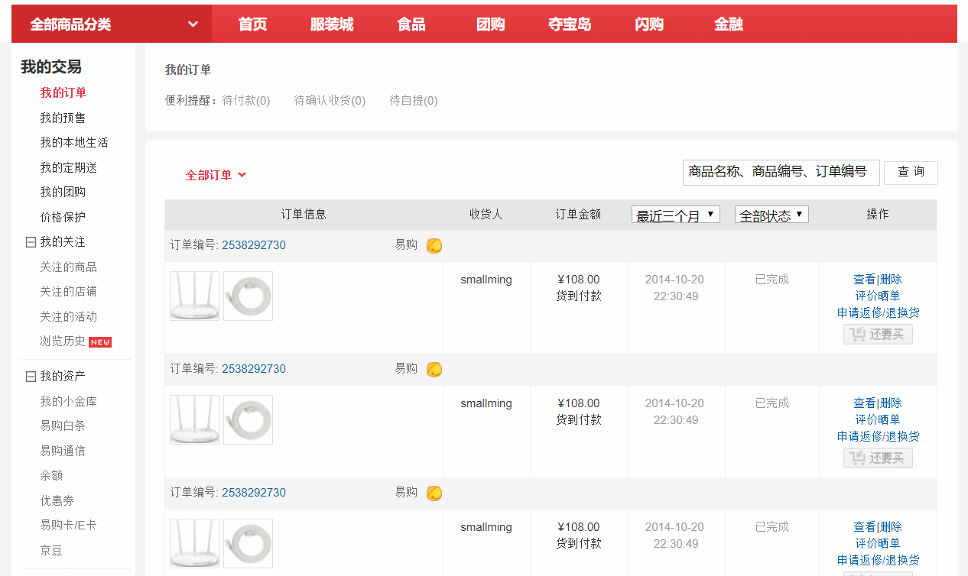Select 我的定期送 in the sidebar

69,168
